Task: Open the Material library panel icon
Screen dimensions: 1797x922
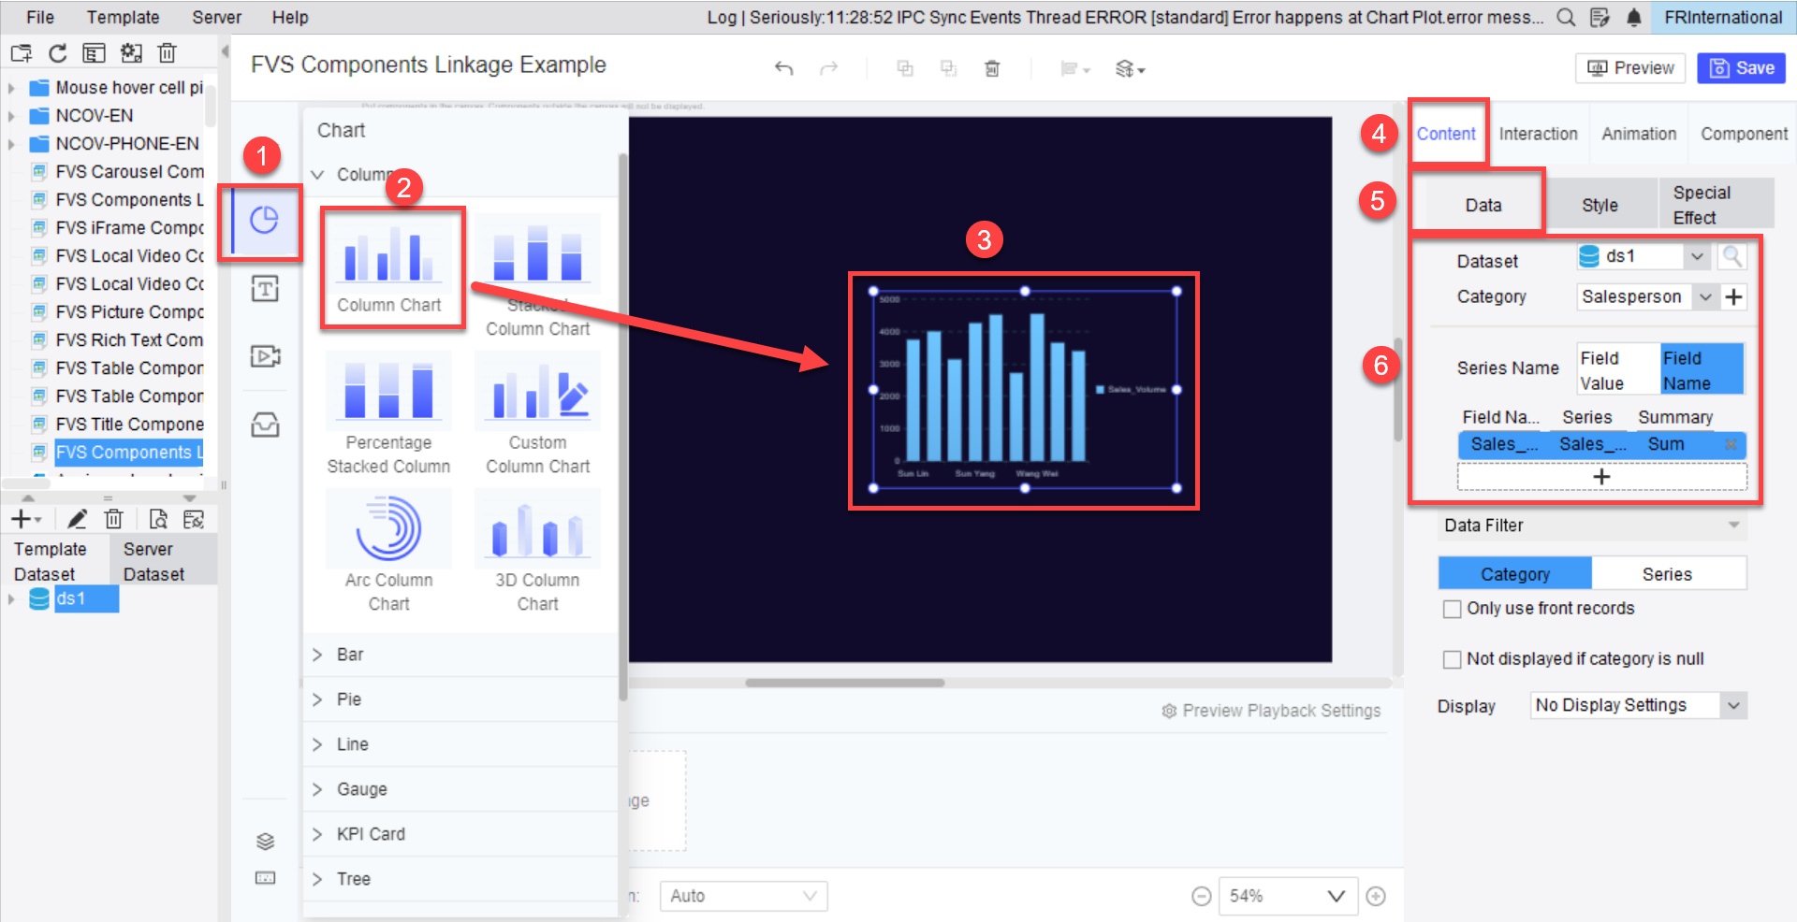Action: [x=265, y=424]
